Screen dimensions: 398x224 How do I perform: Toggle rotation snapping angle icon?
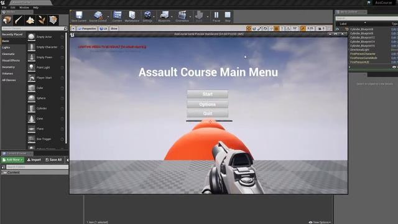click(x=288, y=29)
